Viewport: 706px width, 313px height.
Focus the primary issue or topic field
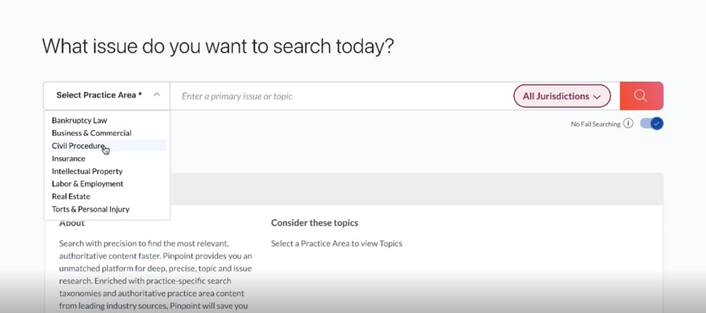[343, 96]
